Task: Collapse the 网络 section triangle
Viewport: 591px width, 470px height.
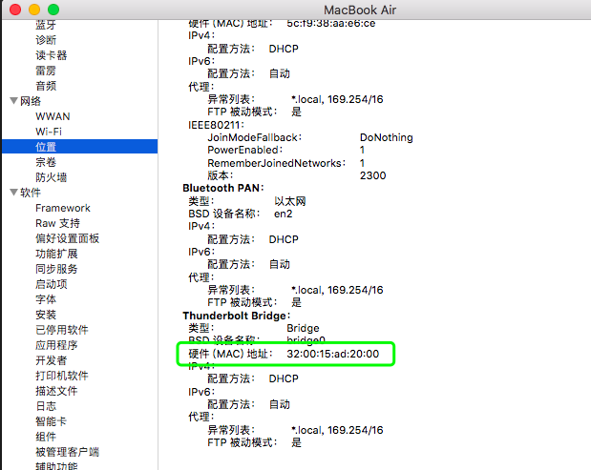Action: [x=14, y=101]
